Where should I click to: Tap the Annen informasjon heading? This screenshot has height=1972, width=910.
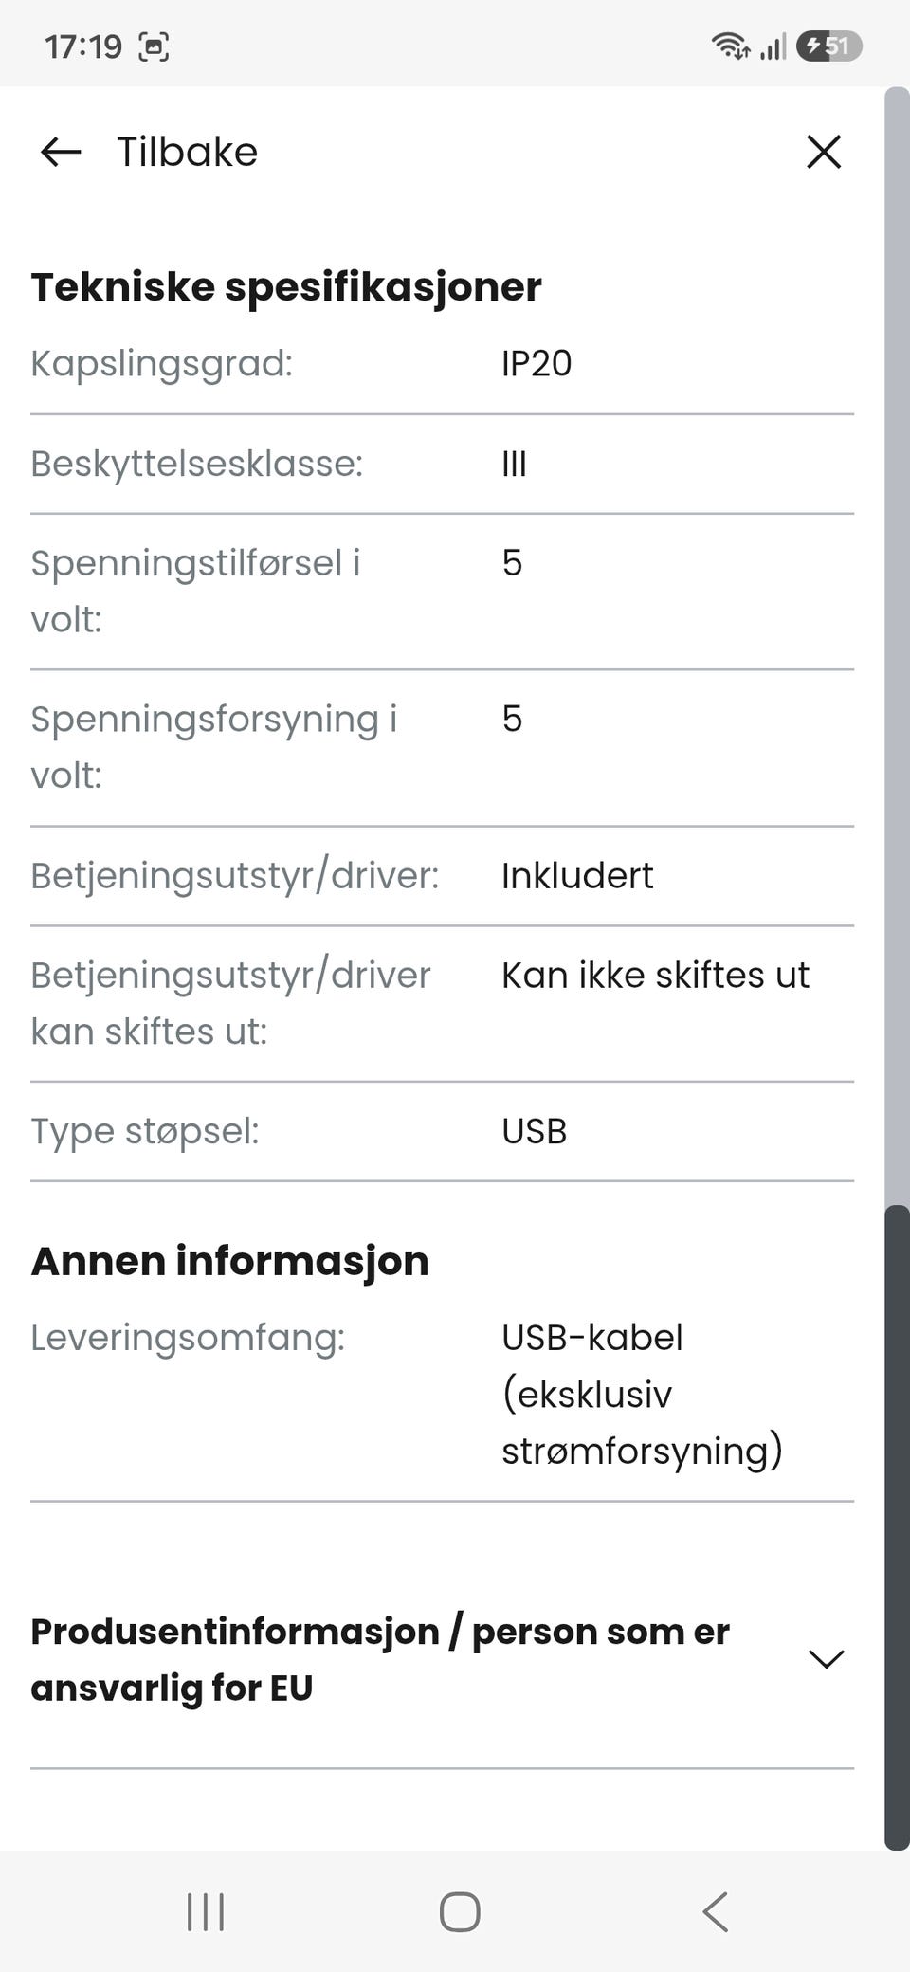tap(230, 1262)
